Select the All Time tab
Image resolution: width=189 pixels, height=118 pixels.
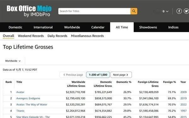(122, 27)
